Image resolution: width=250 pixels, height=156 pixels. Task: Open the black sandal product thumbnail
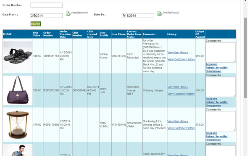pos(18,56)
